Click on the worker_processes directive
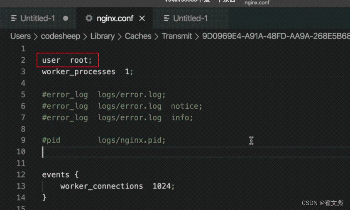350x210 pixels. [78, 72]
